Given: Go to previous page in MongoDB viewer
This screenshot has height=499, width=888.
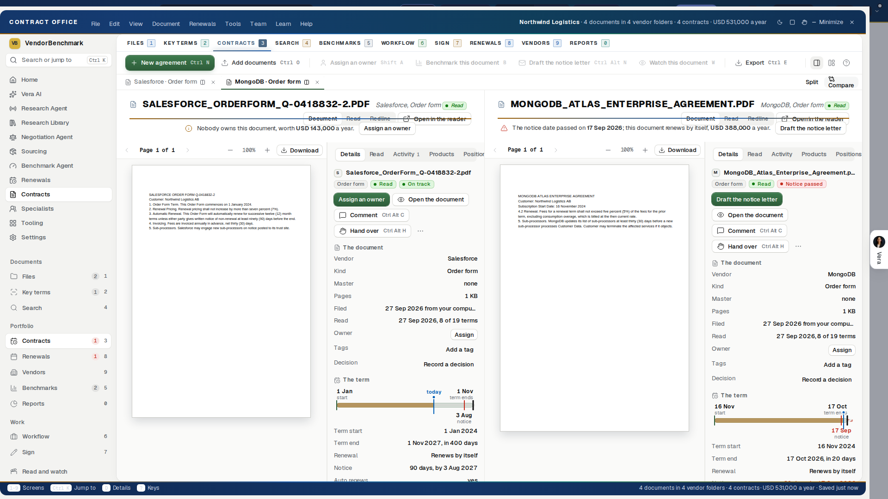Looking at the screenshot, I should click(x=495, y=150).
